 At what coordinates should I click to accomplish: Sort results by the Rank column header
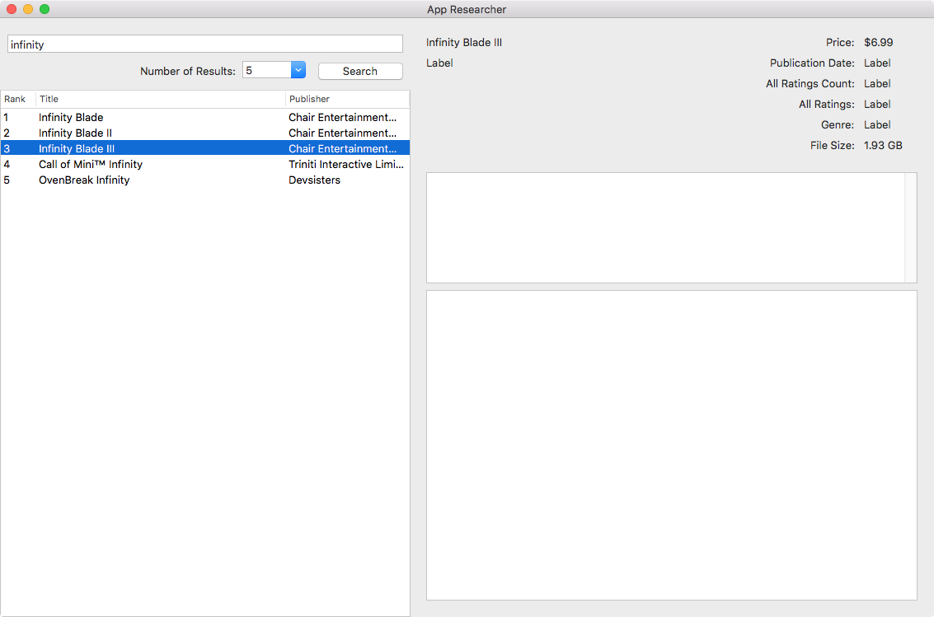pyautogui.click(x=16, y=99)
